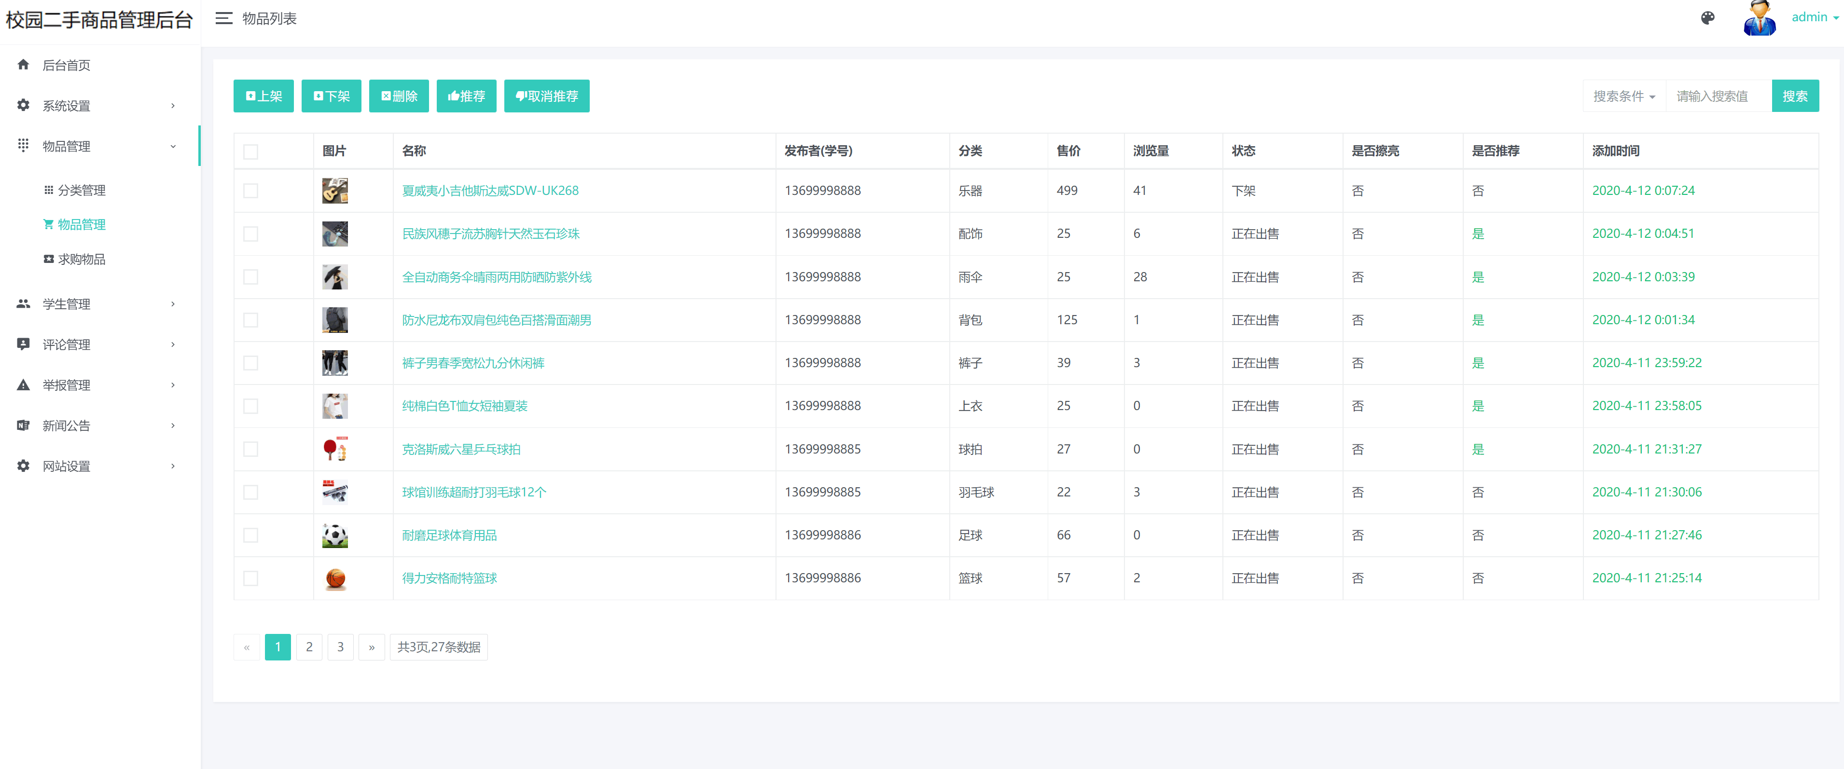Click the gear icon beside 网站设置
The width and height of the screenshot is (1844, 769).
[24, 466]
